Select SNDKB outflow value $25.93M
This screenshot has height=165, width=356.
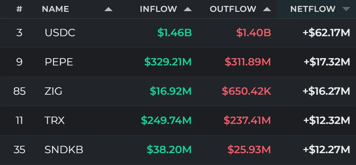249,150
